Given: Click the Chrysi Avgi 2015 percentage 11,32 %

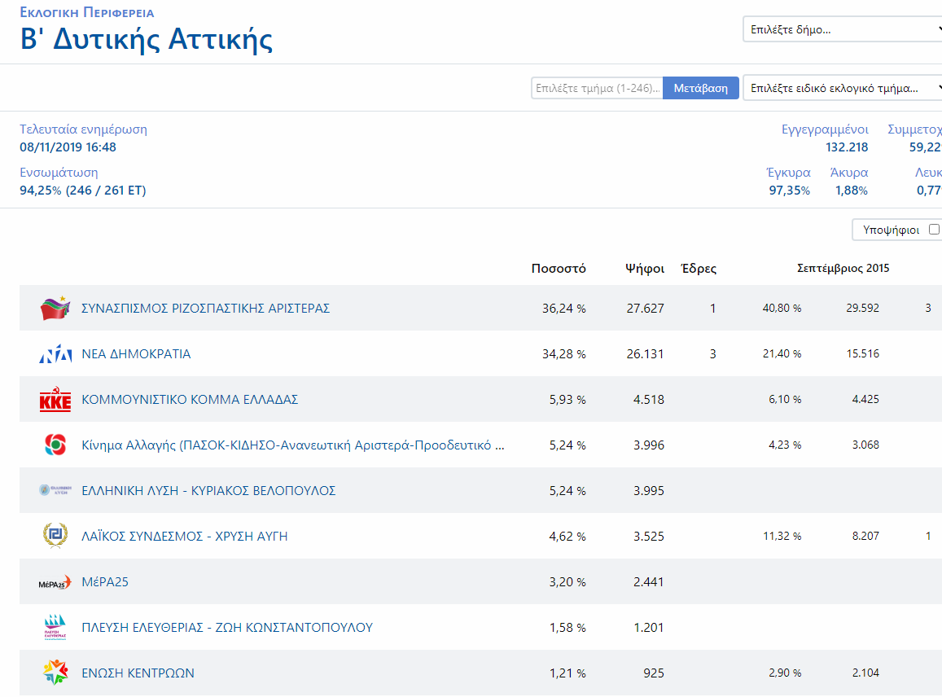Looking at the screenshot, I should point(782,536).
